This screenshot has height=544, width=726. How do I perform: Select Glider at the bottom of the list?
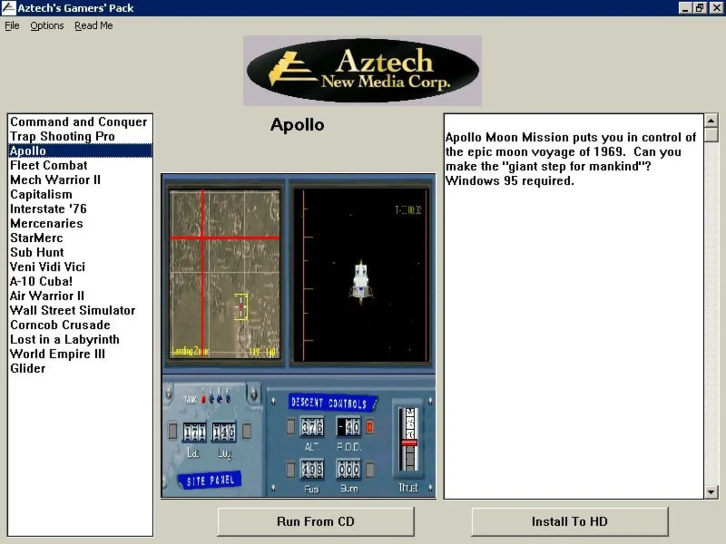pyautogui.click(x=28, y=369)
